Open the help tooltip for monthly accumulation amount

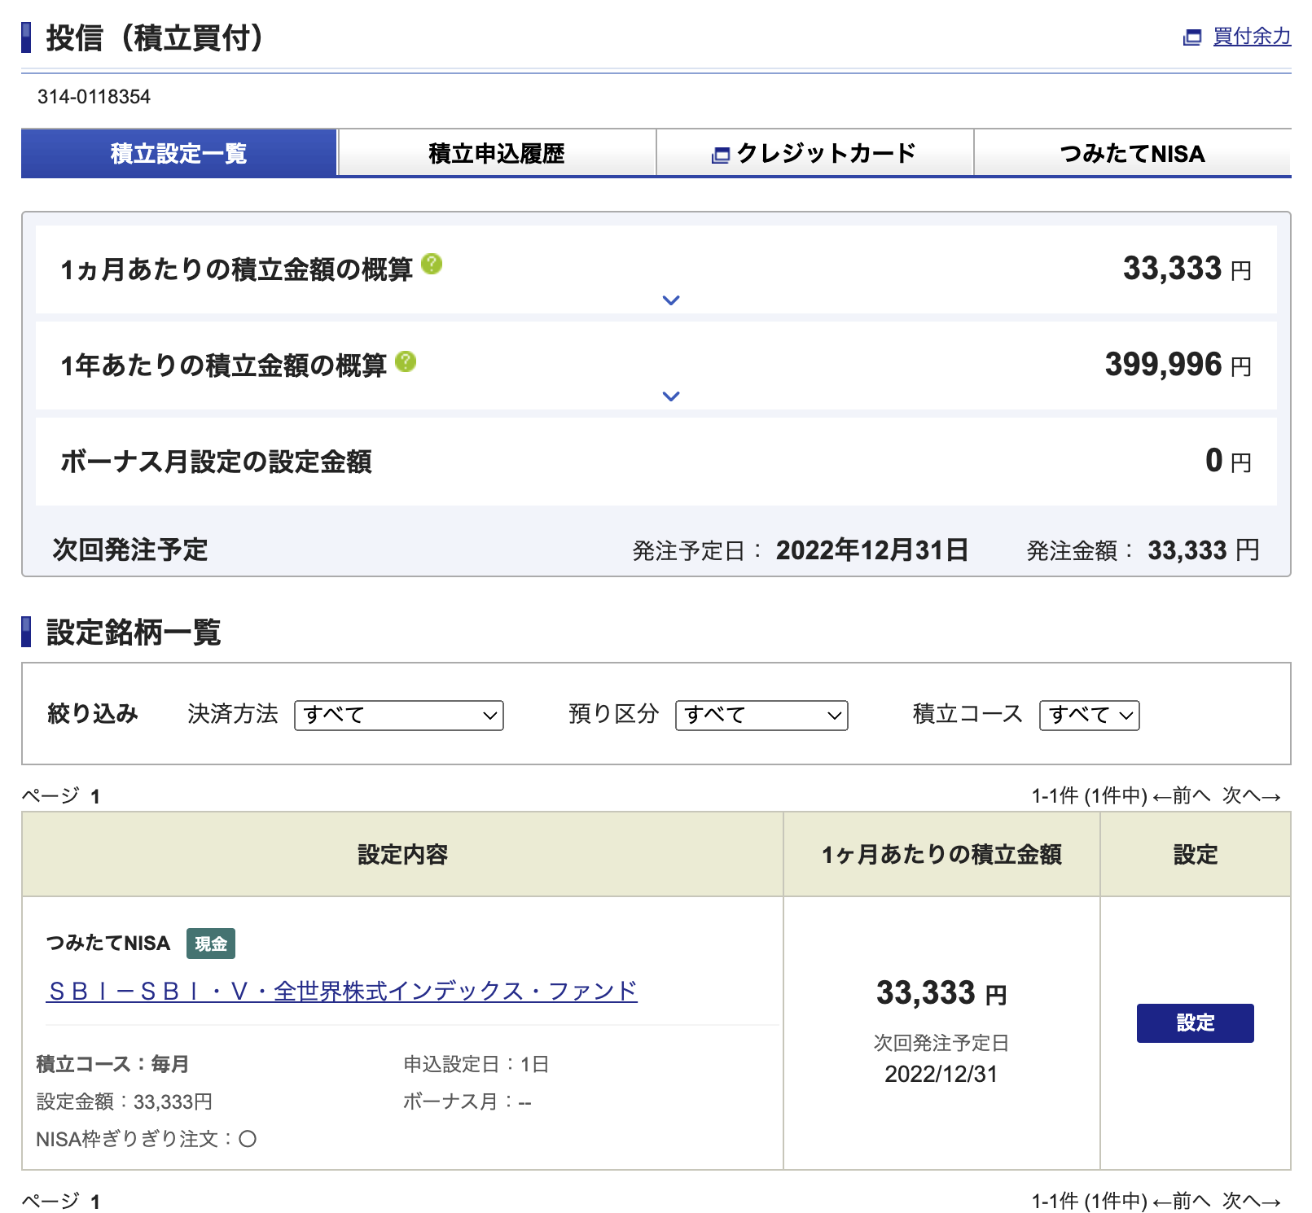pos(432,265)
